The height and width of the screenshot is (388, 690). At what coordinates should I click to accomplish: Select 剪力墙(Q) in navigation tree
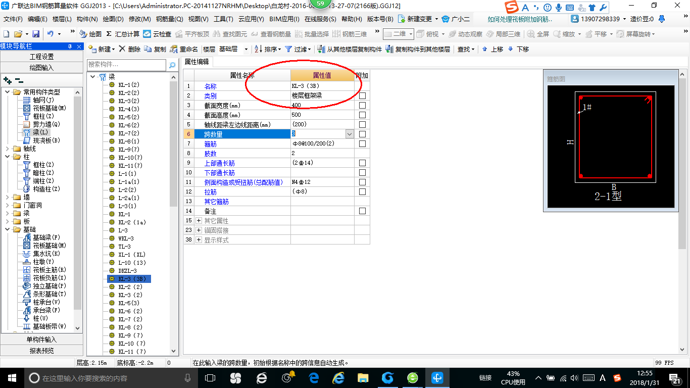click(46, 124)
